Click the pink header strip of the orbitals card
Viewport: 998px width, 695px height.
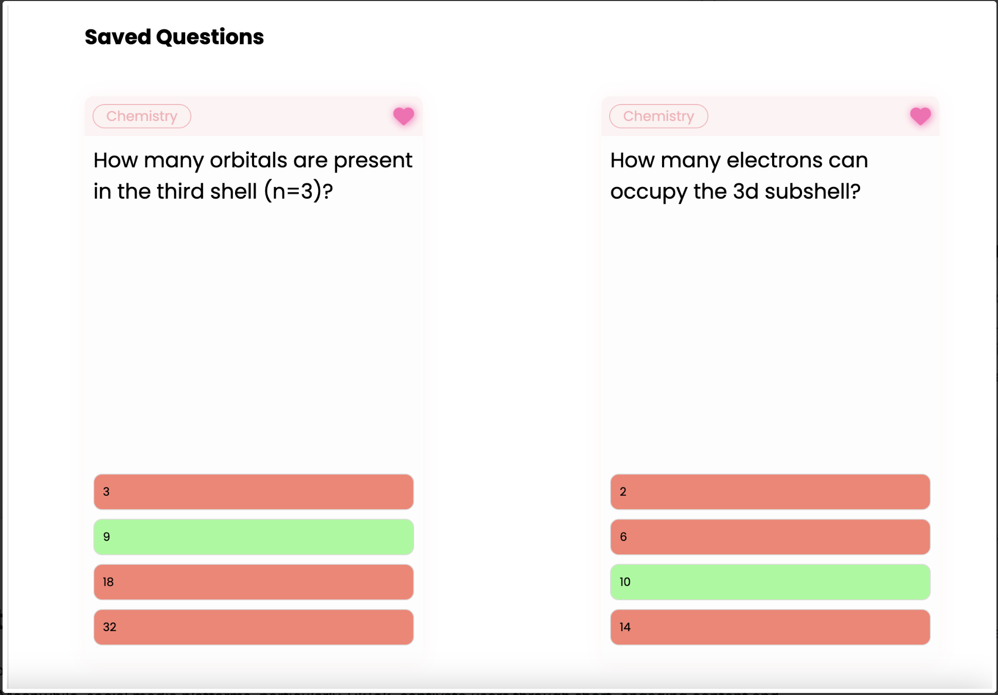[288, 116]
